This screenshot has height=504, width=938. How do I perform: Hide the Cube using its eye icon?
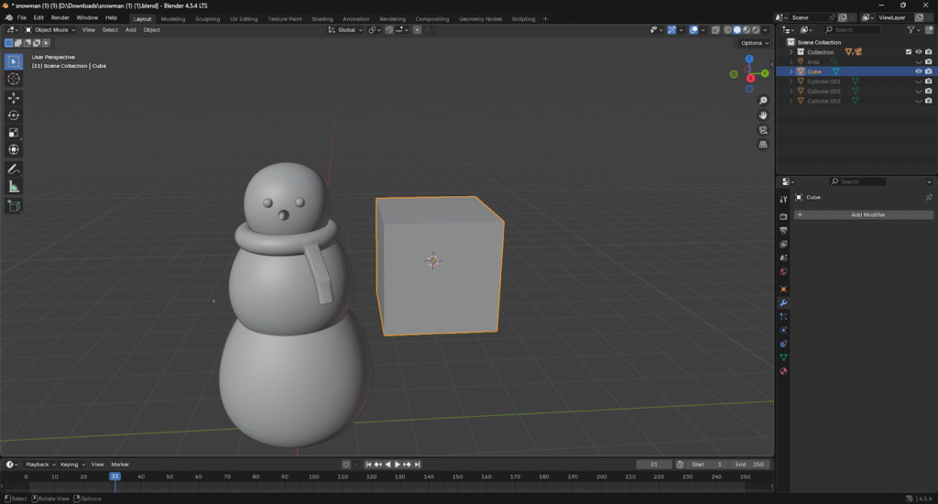919,71
